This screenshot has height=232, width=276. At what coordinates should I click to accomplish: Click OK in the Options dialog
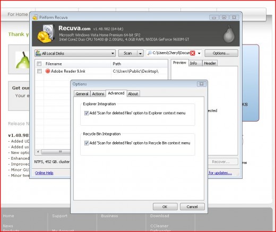click(x=165, y=207)
